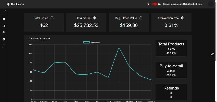Open settings via the gear icon

4,39
